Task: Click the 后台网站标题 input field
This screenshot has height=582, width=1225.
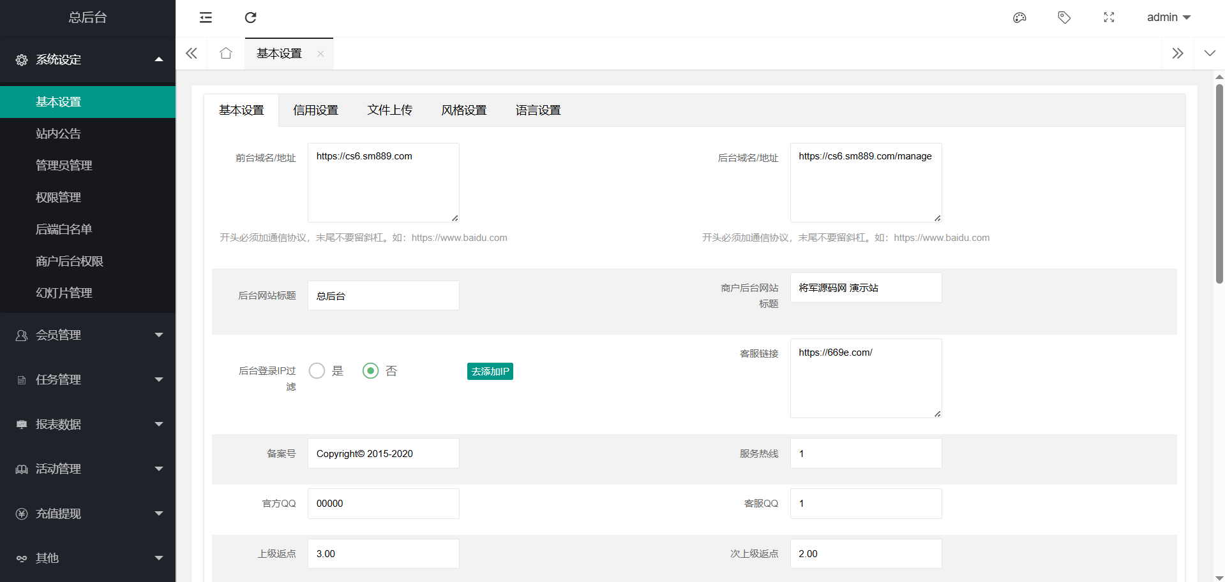Action: click(x=383, y=296)
